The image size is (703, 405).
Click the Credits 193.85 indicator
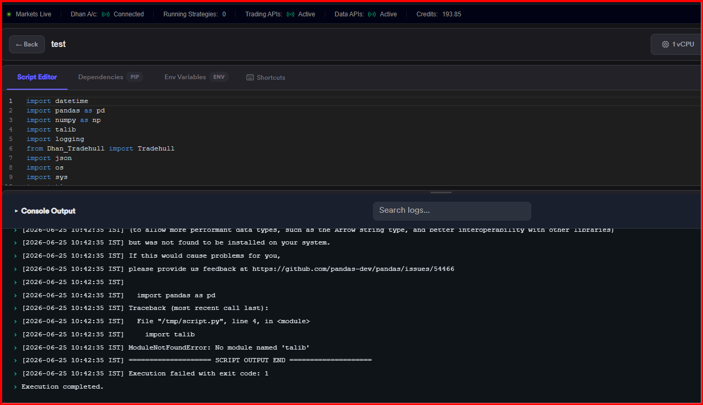[438, 14]
